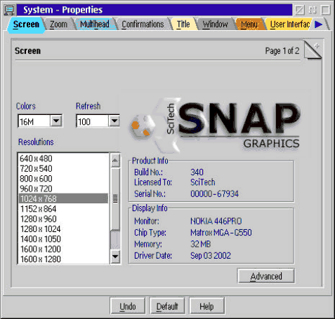
Task: Click the resolutions list scroll-up arrow
Action: (x=115, y=161)
